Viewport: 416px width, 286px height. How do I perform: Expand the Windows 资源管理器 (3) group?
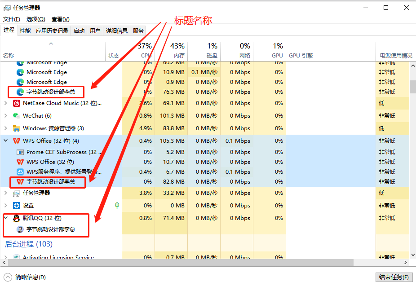point(5,128)
